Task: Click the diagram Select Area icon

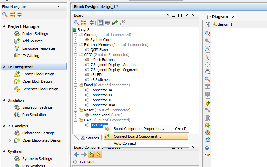Action: pos(207,57)
